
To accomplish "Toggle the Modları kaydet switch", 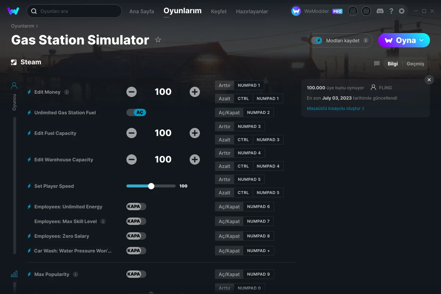I will (x=317, y=40).
